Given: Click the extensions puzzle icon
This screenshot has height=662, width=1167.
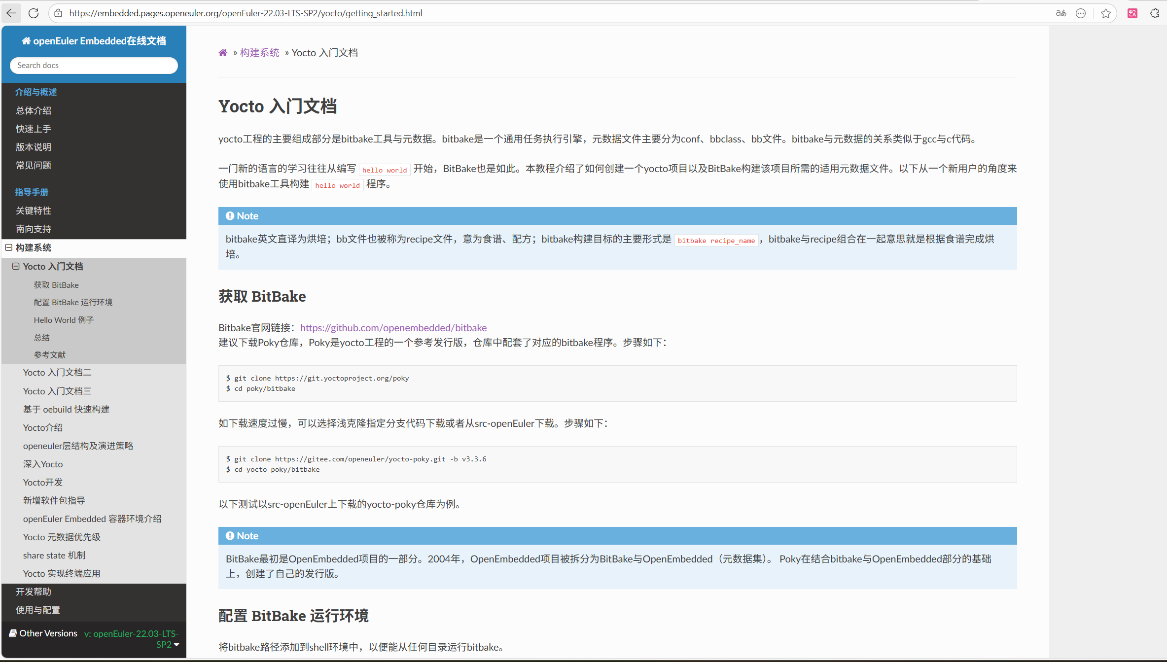Looking at the screenshot, I should [x=1155, y=13].
